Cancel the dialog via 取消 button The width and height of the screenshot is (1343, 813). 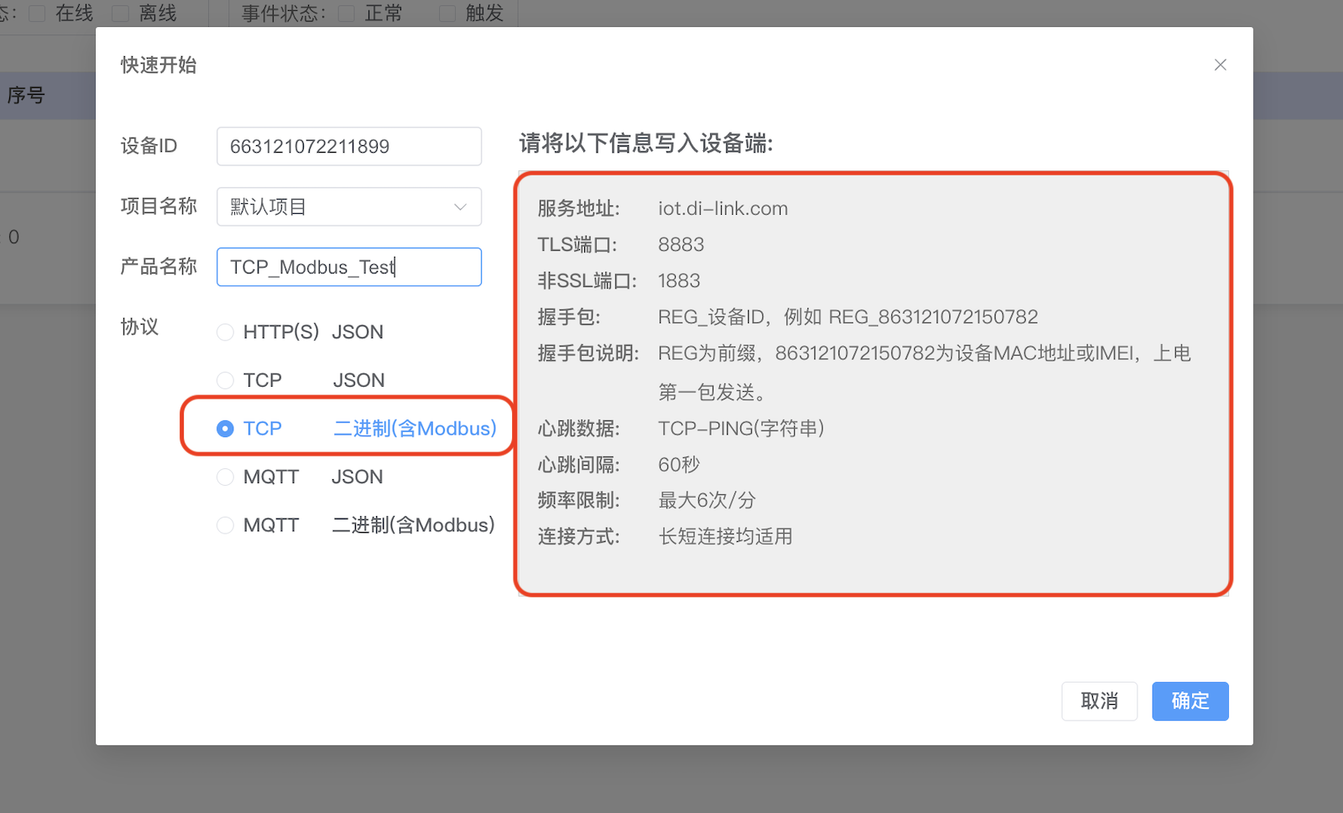(x=1099, y=701)
